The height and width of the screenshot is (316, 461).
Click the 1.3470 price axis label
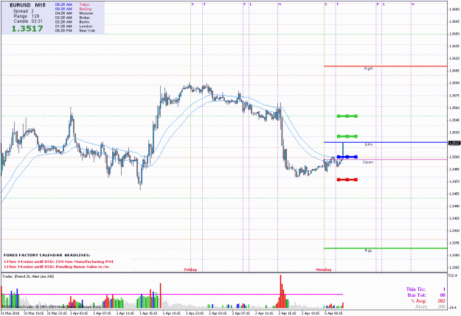click(454, 181)
